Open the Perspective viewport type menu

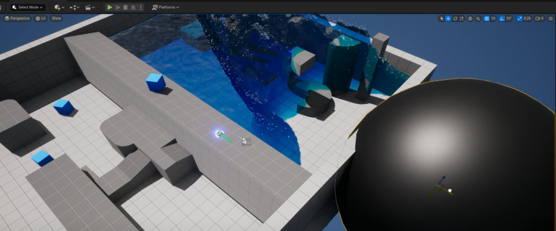tap(17, 18)
